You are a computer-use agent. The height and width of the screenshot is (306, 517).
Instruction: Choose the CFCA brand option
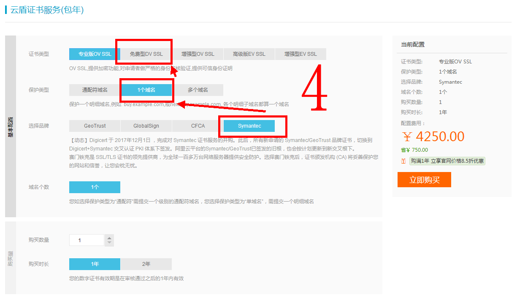pos(198,126)
